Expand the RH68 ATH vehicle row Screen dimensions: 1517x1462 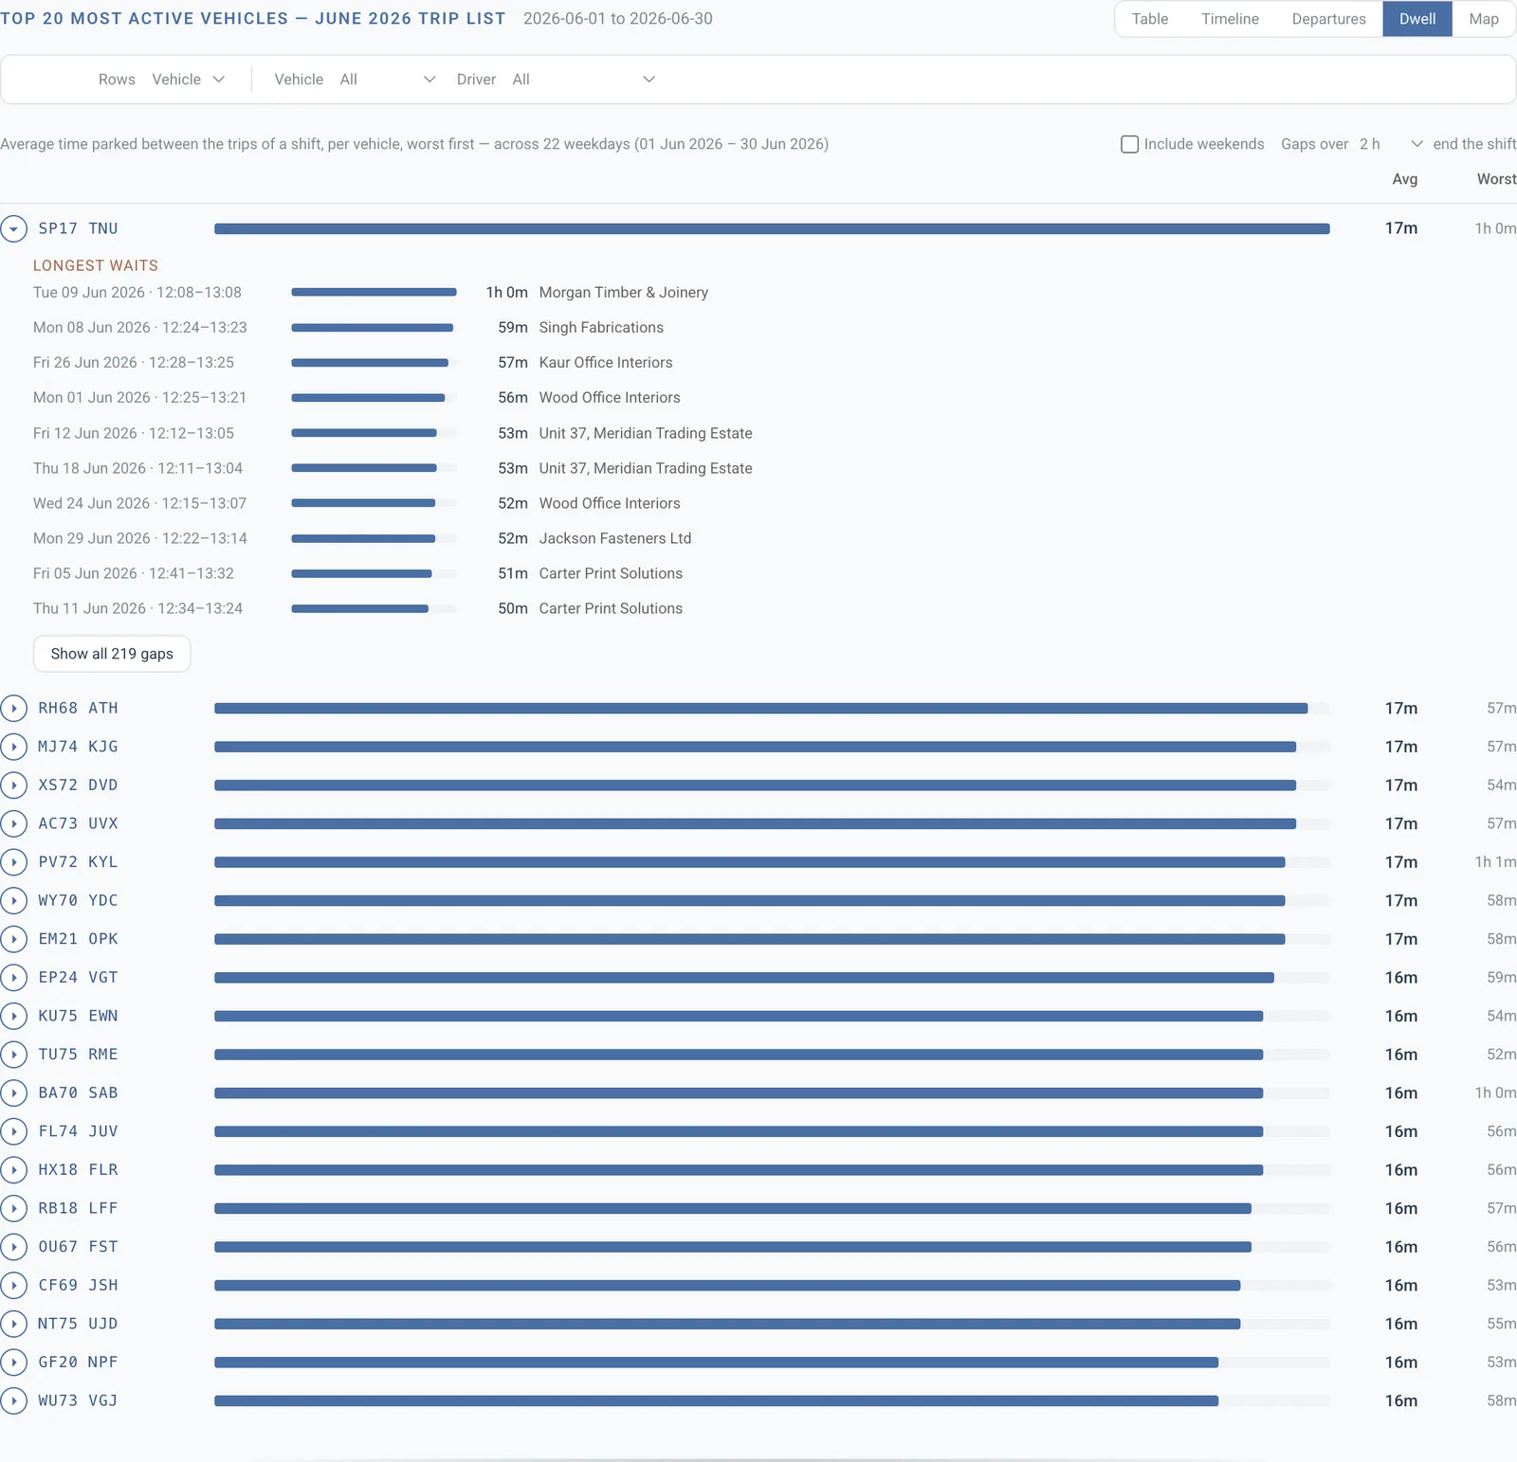coord(13,708)
